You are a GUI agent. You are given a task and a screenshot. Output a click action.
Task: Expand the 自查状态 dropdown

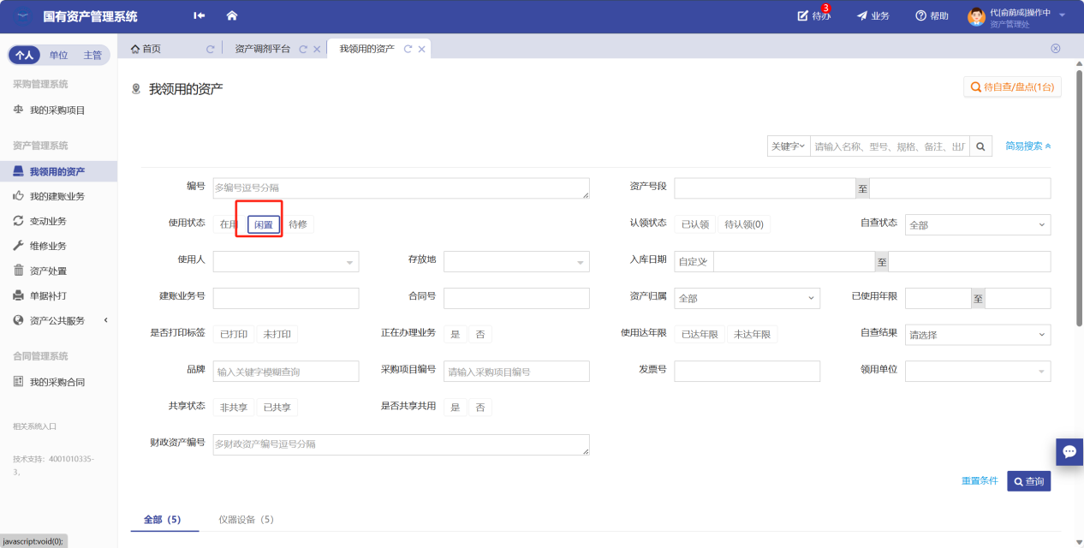[977, 224]
